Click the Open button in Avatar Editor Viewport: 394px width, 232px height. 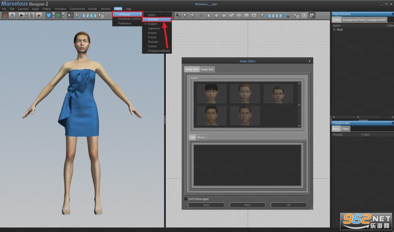[x=247, y=205]
